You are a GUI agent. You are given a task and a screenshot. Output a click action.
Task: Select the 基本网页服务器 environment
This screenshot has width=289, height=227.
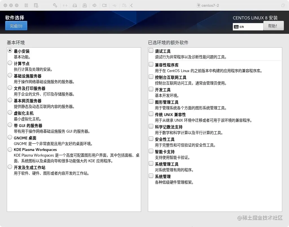coord(10,100)
